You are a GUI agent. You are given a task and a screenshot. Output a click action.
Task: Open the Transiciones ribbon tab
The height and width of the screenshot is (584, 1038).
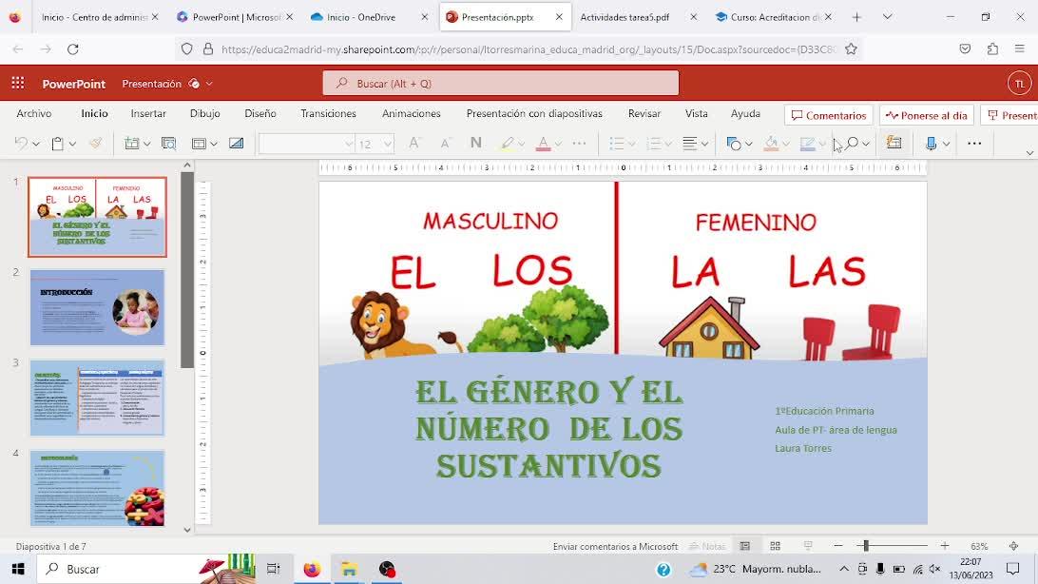coord(328,113)
